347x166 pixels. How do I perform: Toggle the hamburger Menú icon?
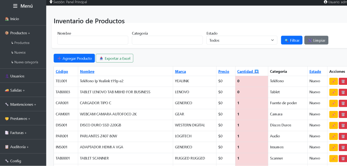click(15, 6)
